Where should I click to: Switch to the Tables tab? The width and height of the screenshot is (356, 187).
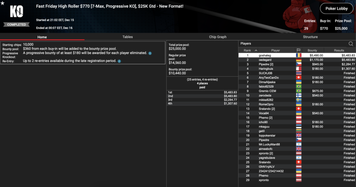[128, 37]
